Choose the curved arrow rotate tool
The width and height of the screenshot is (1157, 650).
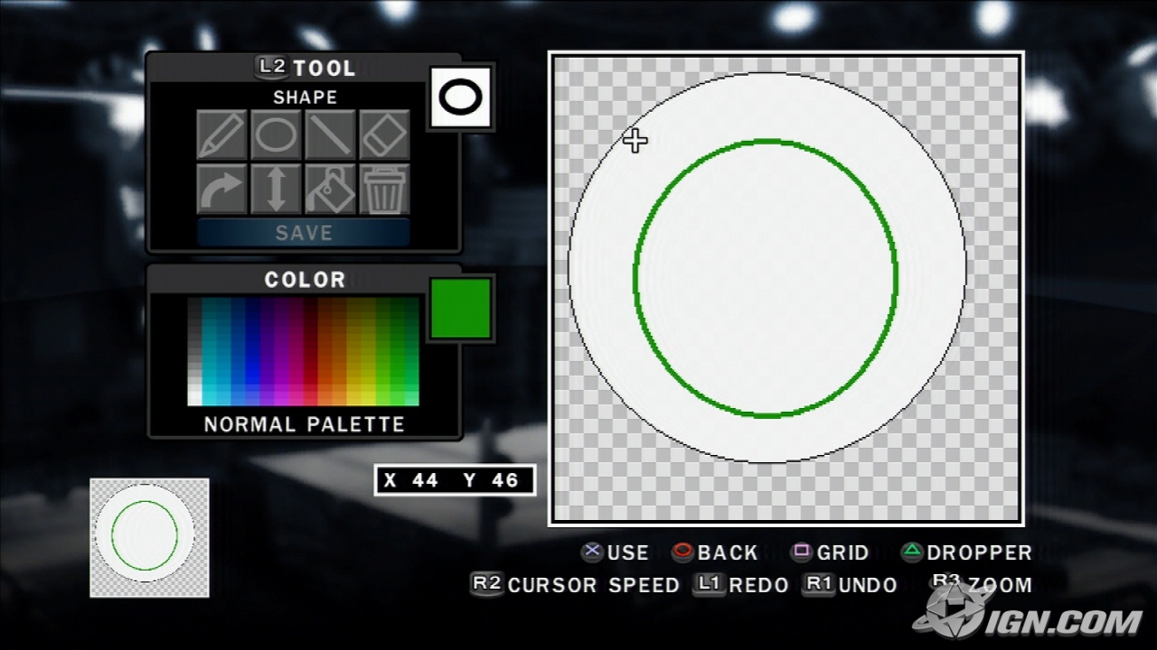(221, 189)
